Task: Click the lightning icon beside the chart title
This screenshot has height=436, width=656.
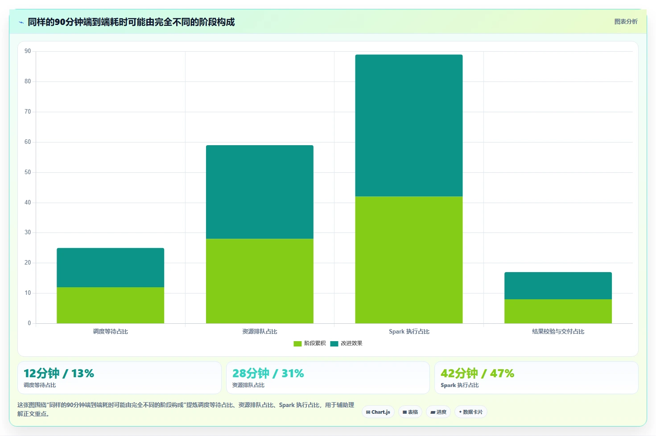Action: [x=21, y=22]
